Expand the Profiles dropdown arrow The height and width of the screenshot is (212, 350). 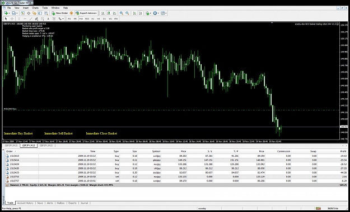point(17,13)
